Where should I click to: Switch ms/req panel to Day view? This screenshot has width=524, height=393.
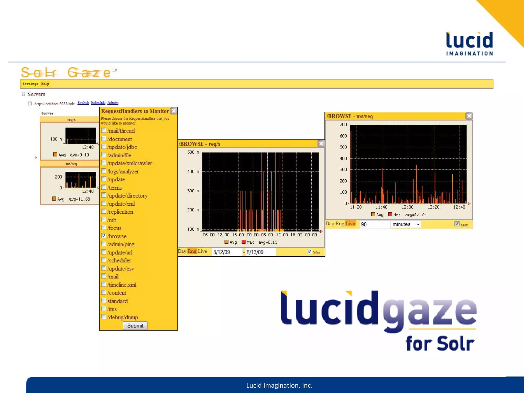pyautogui.click(x=330, y=224)
